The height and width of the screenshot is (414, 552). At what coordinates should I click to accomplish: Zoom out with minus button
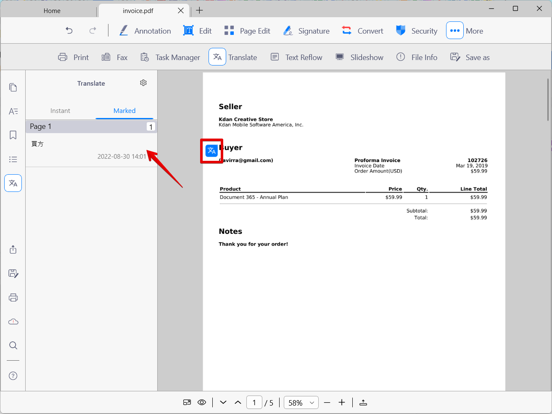tap(327, 402)
